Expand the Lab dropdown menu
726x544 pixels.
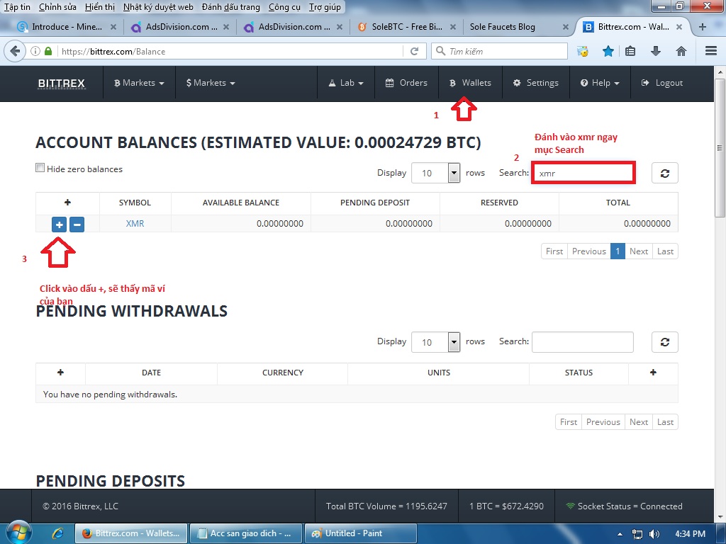point(346,83)
